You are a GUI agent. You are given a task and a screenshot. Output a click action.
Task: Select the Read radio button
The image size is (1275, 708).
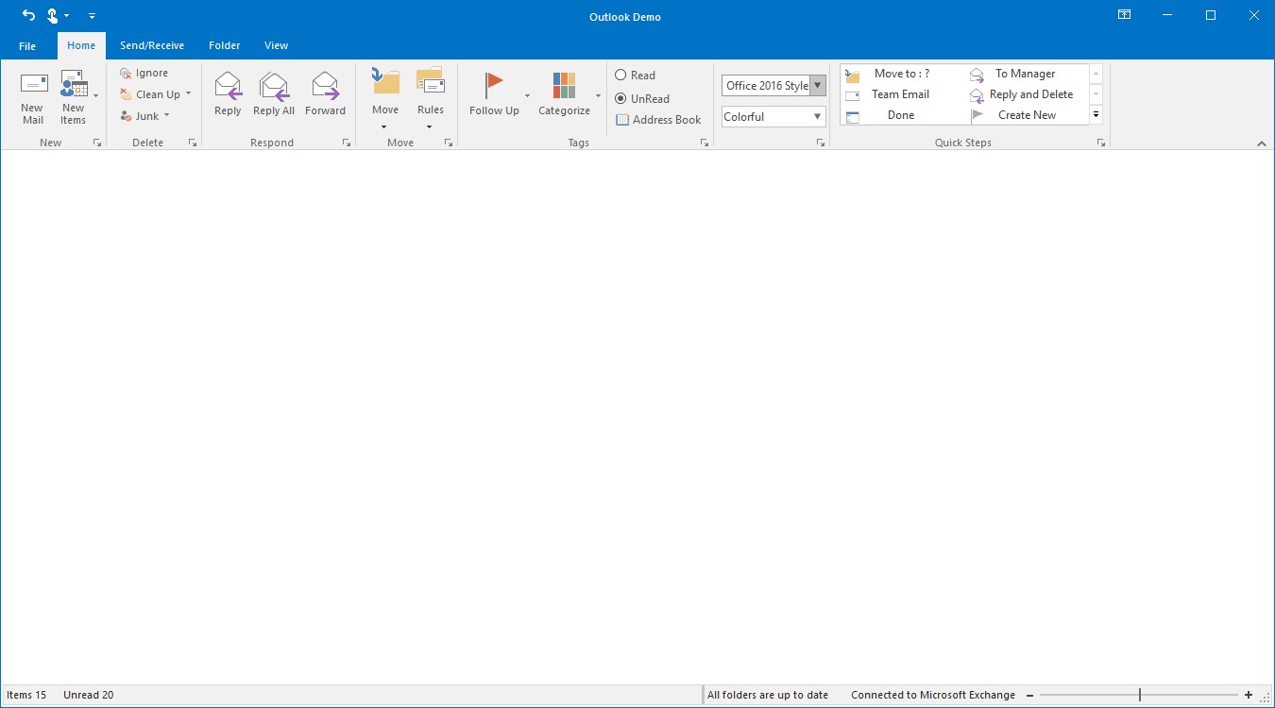(620, 75)
